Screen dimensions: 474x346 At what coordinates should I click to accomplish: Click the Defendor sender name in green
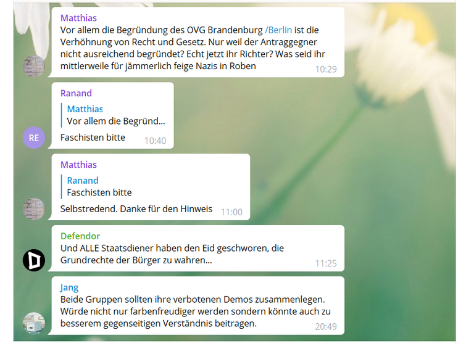pyautogui.click(x=80, y=236)
